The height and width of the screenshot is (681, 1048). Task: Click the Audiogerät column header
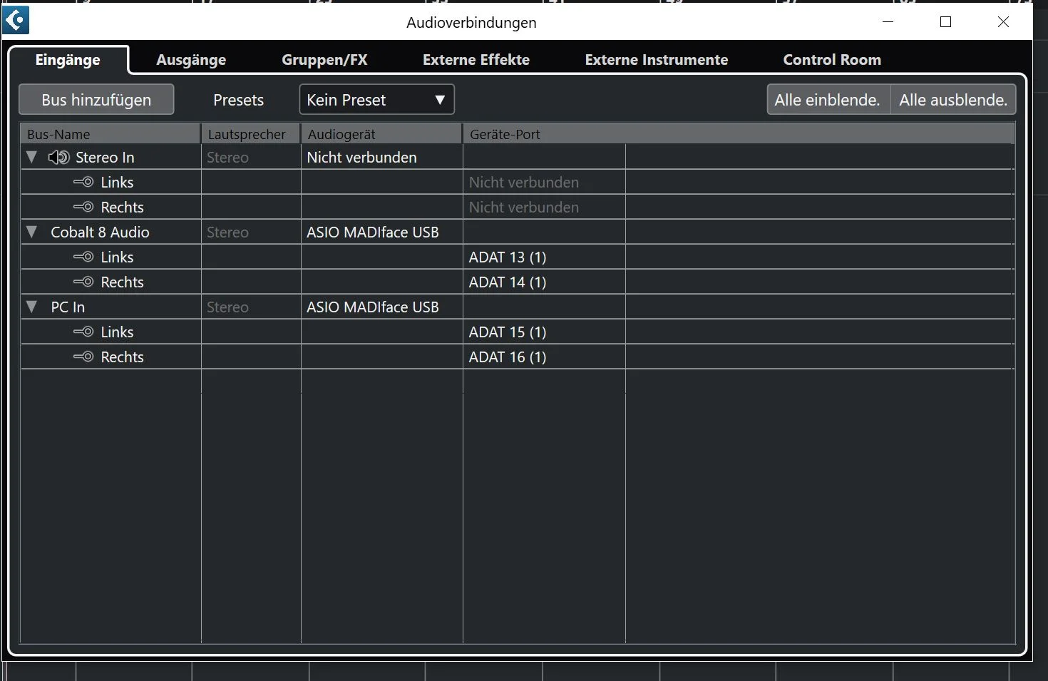(381, 134)
